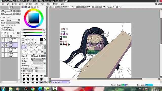This screenshot has width=162, height=91.
Task: Select the Eyedropper color picker tool
Action: point(35,43)
